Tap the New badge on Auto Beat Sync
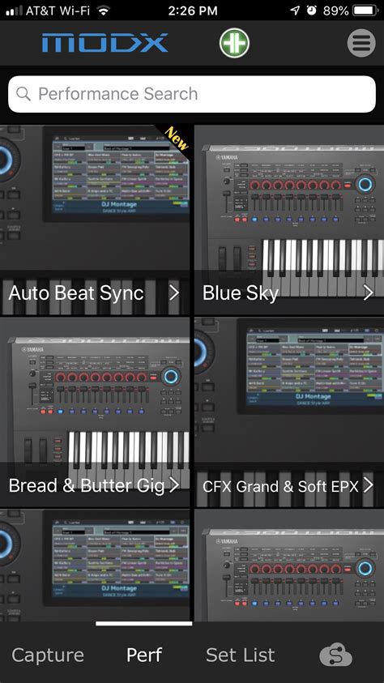Screen dimensions: 384x683 click(176, 138)
